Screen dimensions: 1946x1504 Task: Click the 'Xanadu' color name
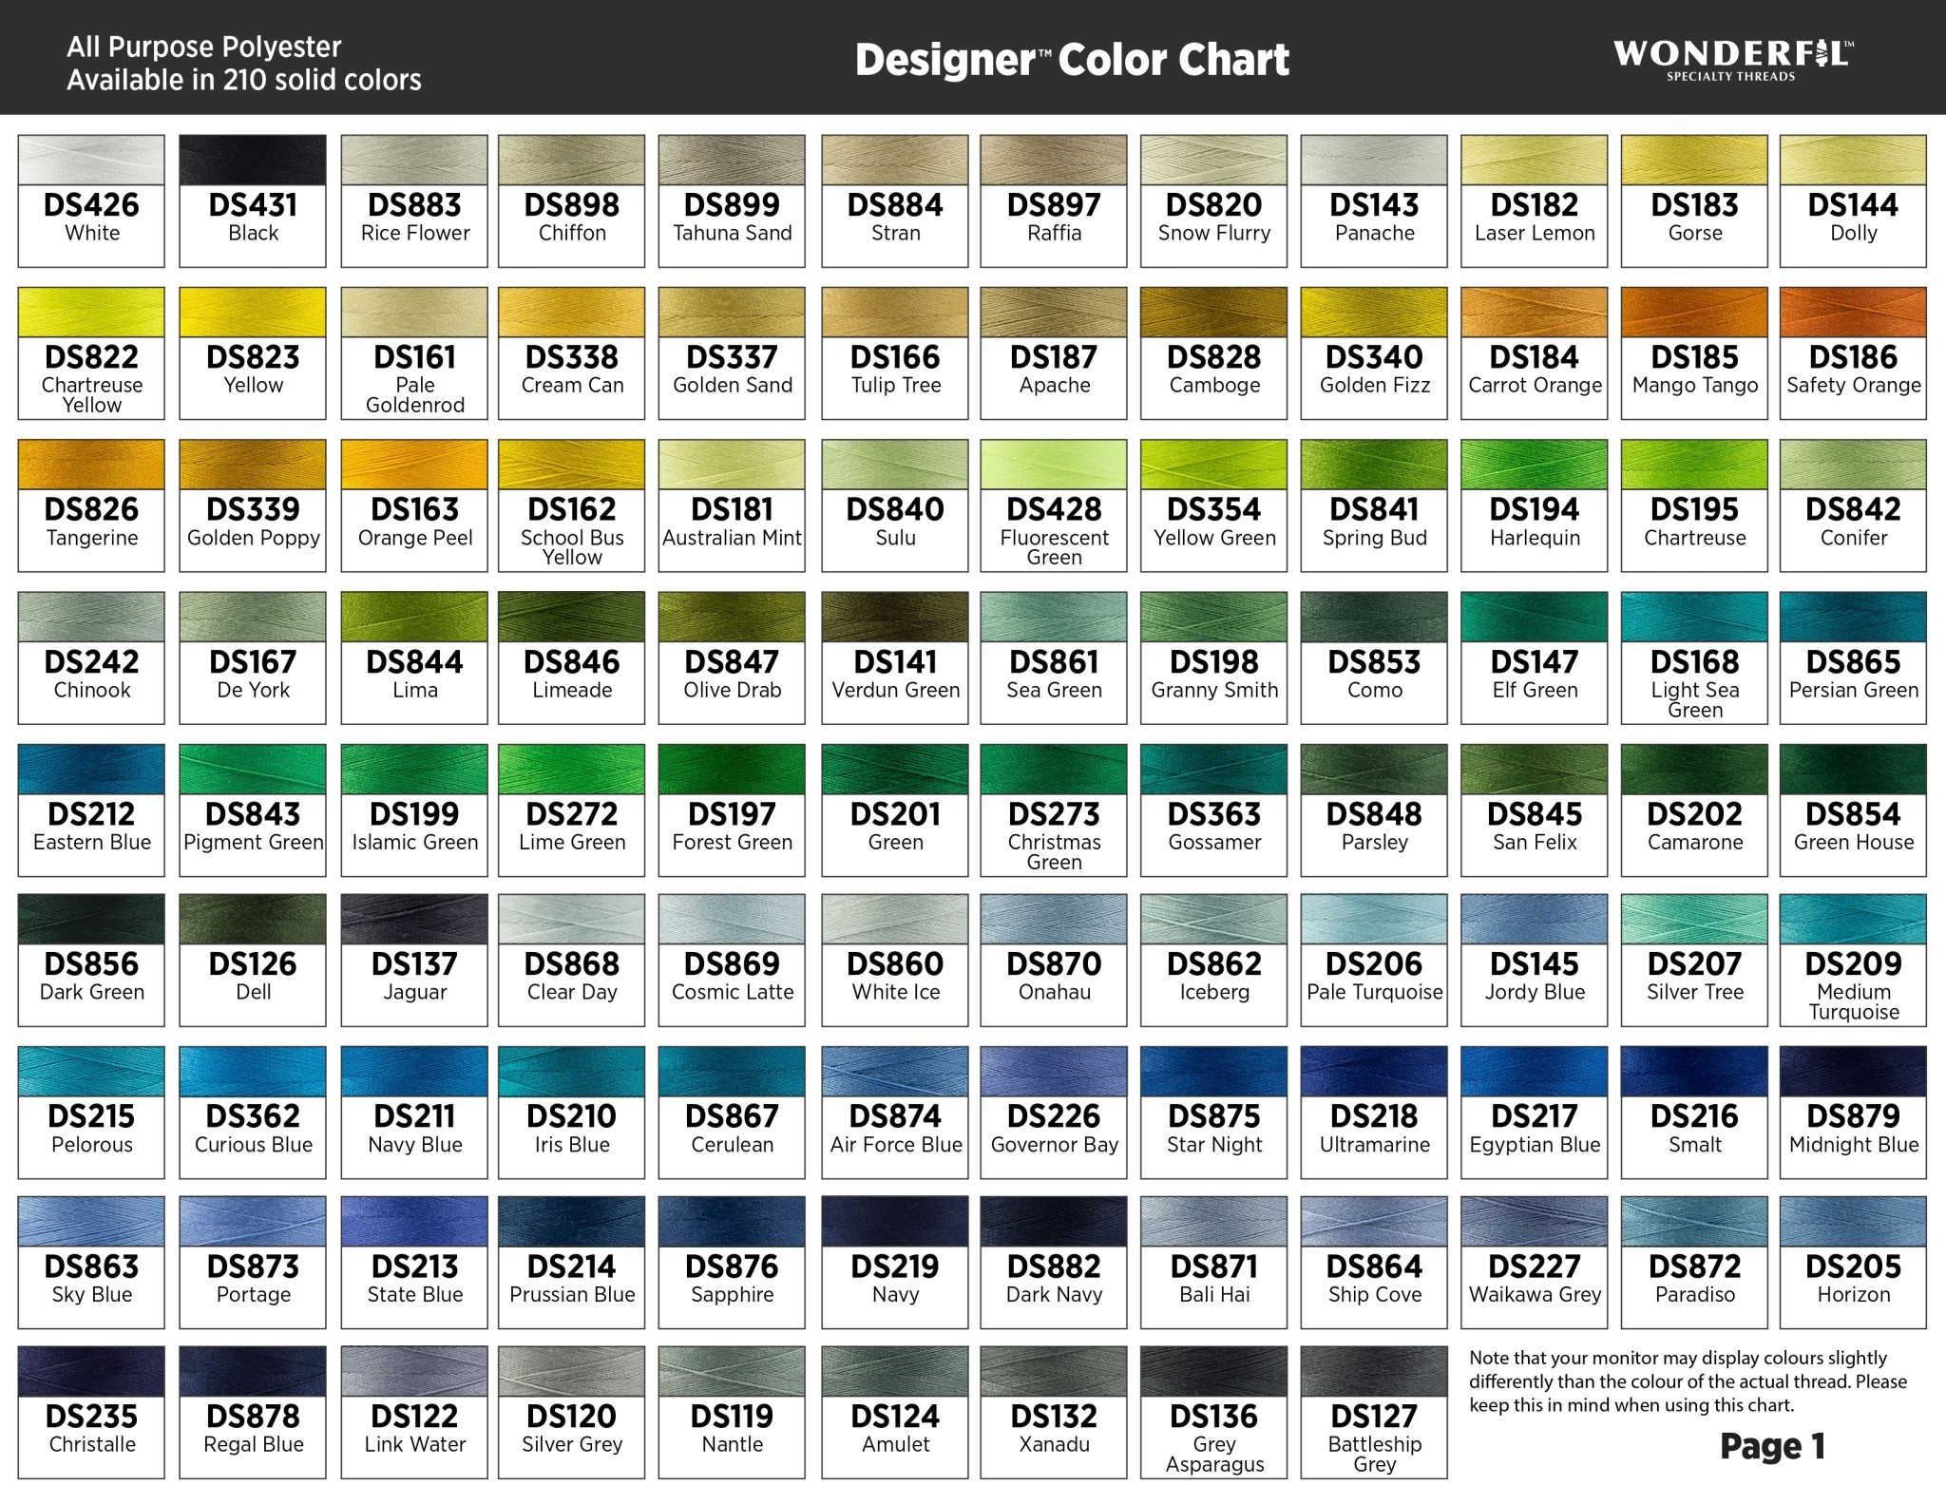(1054, 1444)
